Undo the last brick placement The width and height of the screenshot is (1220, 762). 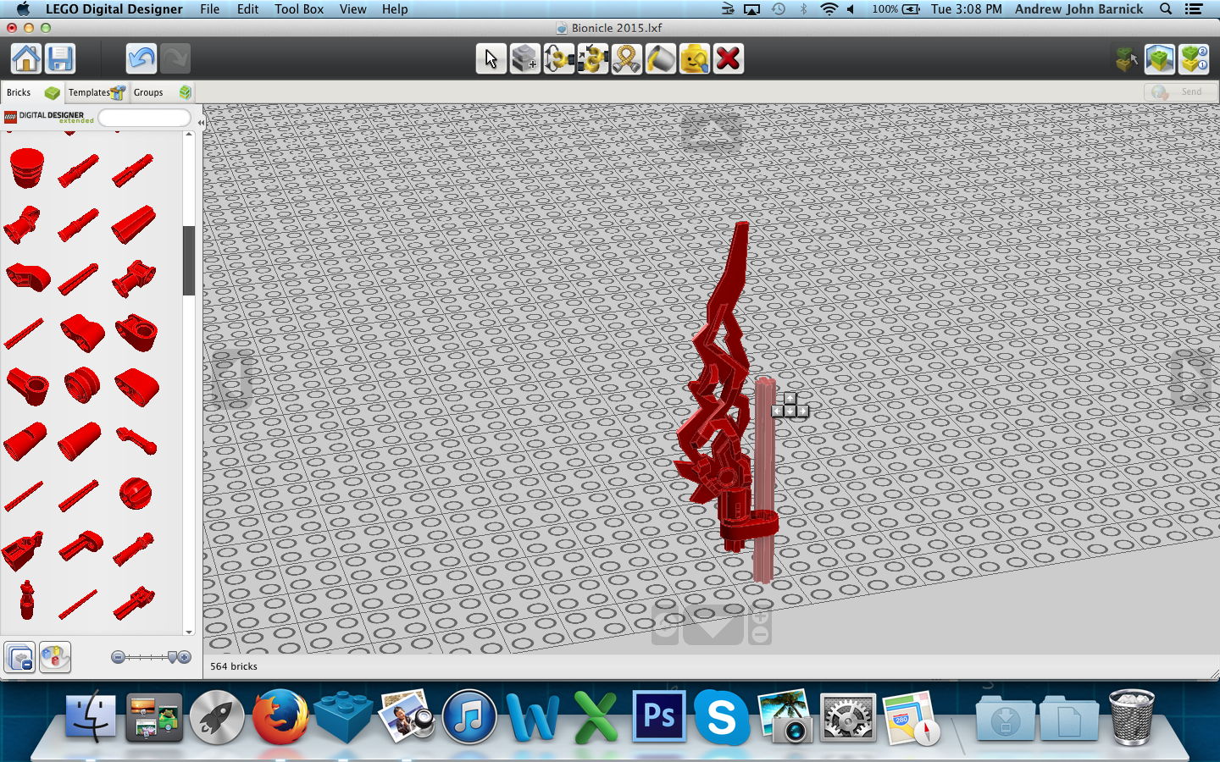(x=141, y=59)
